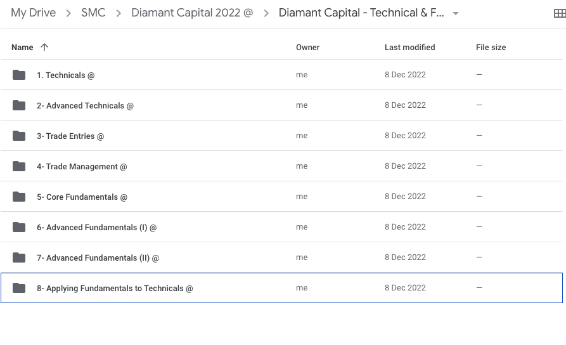Image resolution: width=566 pixels, height=345 pixels.
Task: Click the 2- Advanced Technicals folder icon
Action: coord(19,105)
